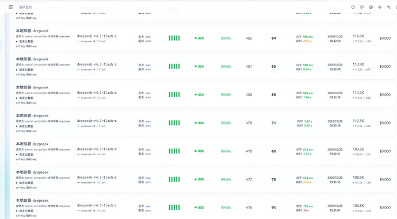Click the request number 476
The image size is (397, 219).
click(249, 208)
